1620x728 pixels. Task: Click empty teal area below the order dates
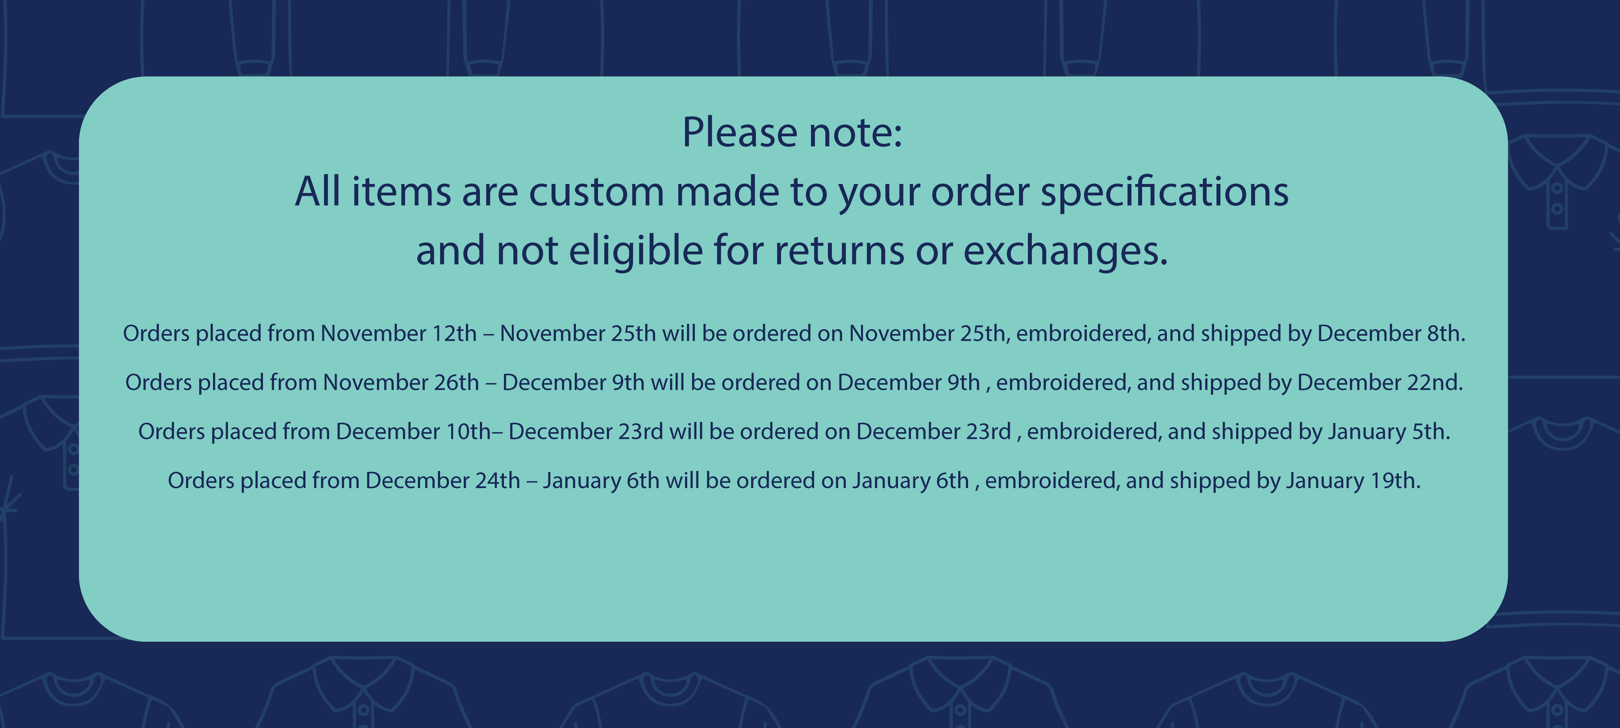pyautogui.click(x=792, y=566)
